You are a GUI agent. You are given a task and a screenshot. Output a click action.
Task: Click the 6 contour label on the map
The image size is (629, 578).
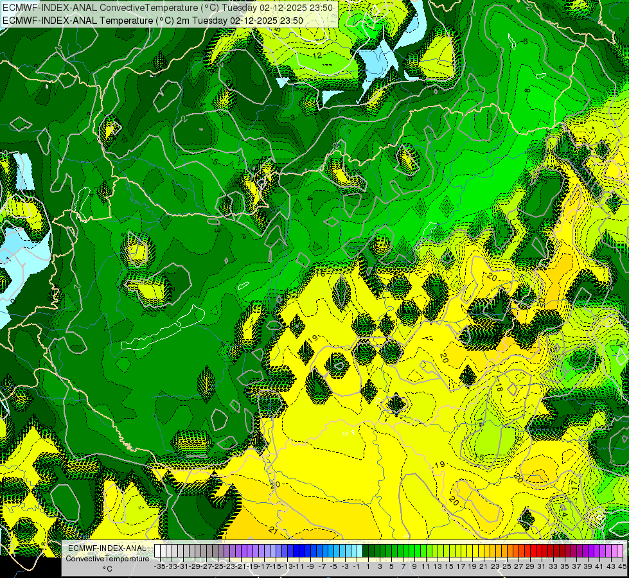click(x=525, y=41)
